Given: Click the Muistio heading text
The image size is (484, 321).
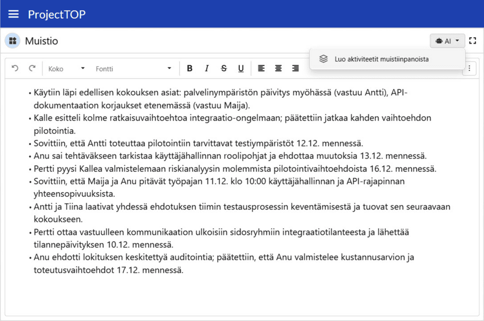Looking at the screenshot, I should point(42,41).
